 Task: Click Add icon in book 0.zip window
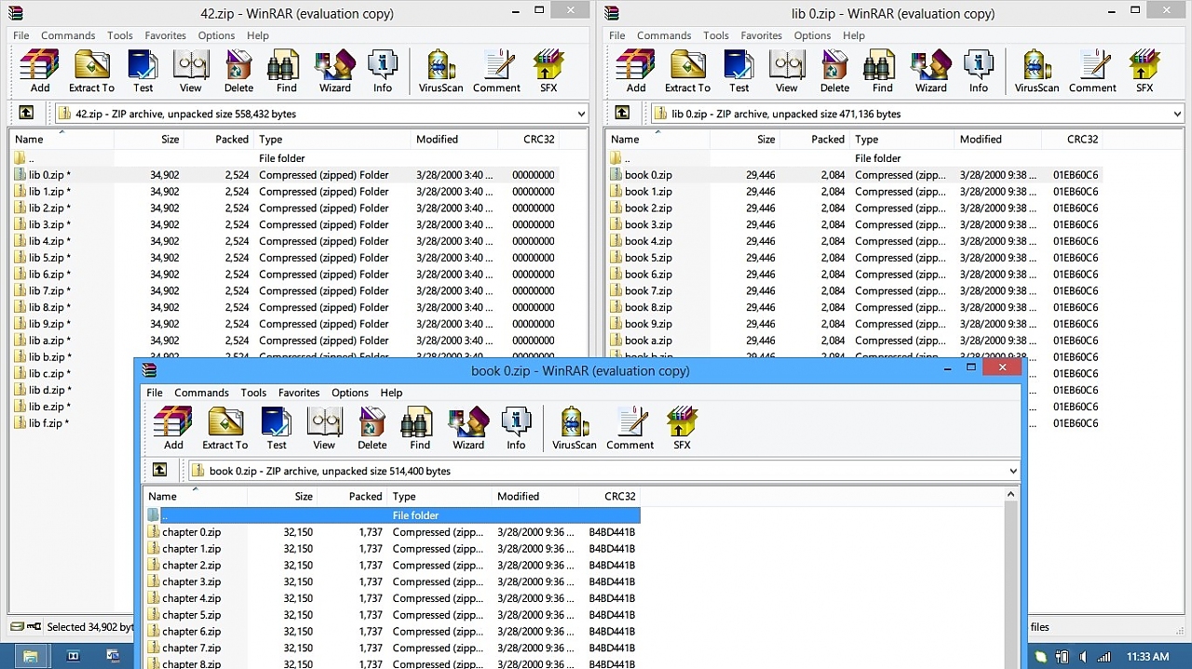(x=173, y=428)
